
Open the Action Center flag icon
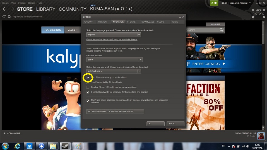pyautogui.click(x=234, y=146)
